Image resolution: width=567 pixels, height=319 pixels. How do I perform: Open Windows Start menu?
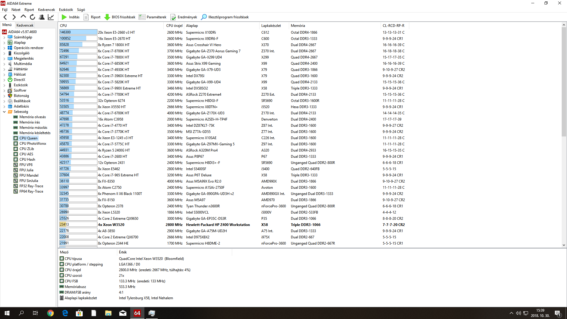(7, 313)
